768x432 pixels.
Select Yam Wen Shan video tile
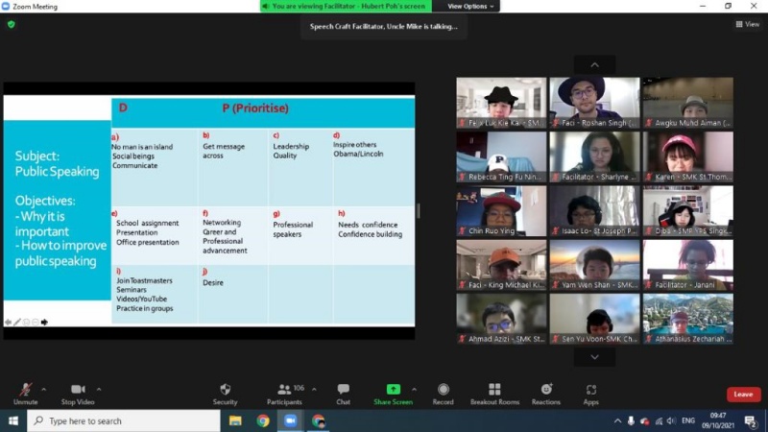pyautogui.click(x=594, y=265)
